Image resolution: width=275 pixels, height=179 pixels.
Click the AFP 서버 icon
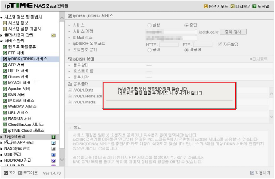pyautogui.click(x=5, y=65)
